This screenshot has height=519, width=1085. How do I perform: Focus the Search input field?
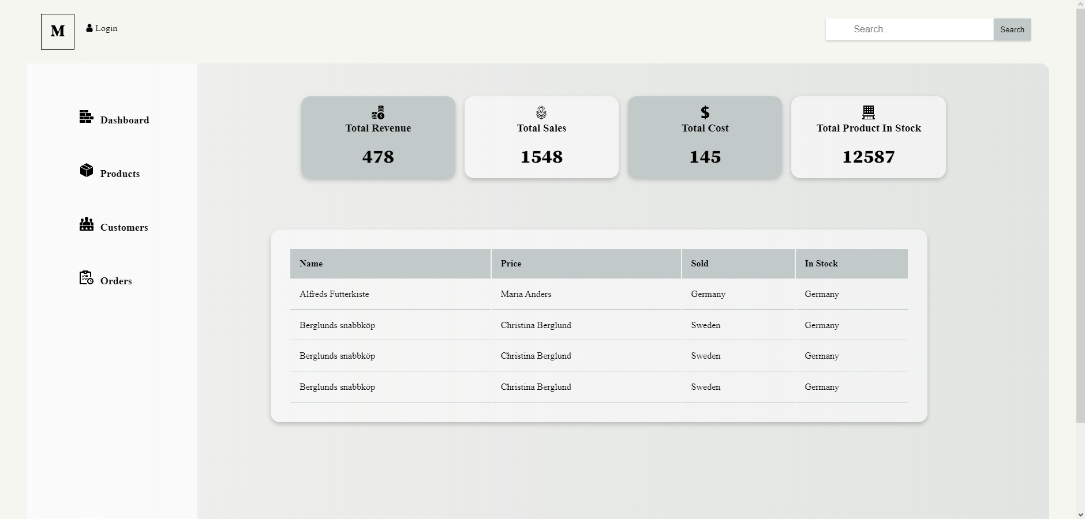pyautogui.click(x=910, y=29)
